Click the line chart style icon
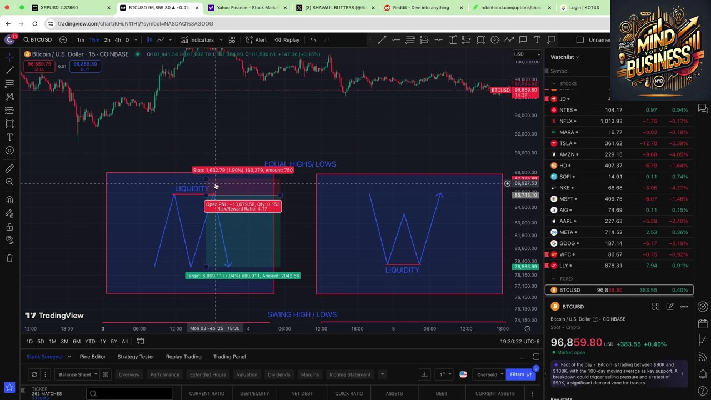Image resolution: width=711 pixels, height=400 pixels. tap(160, 40)
